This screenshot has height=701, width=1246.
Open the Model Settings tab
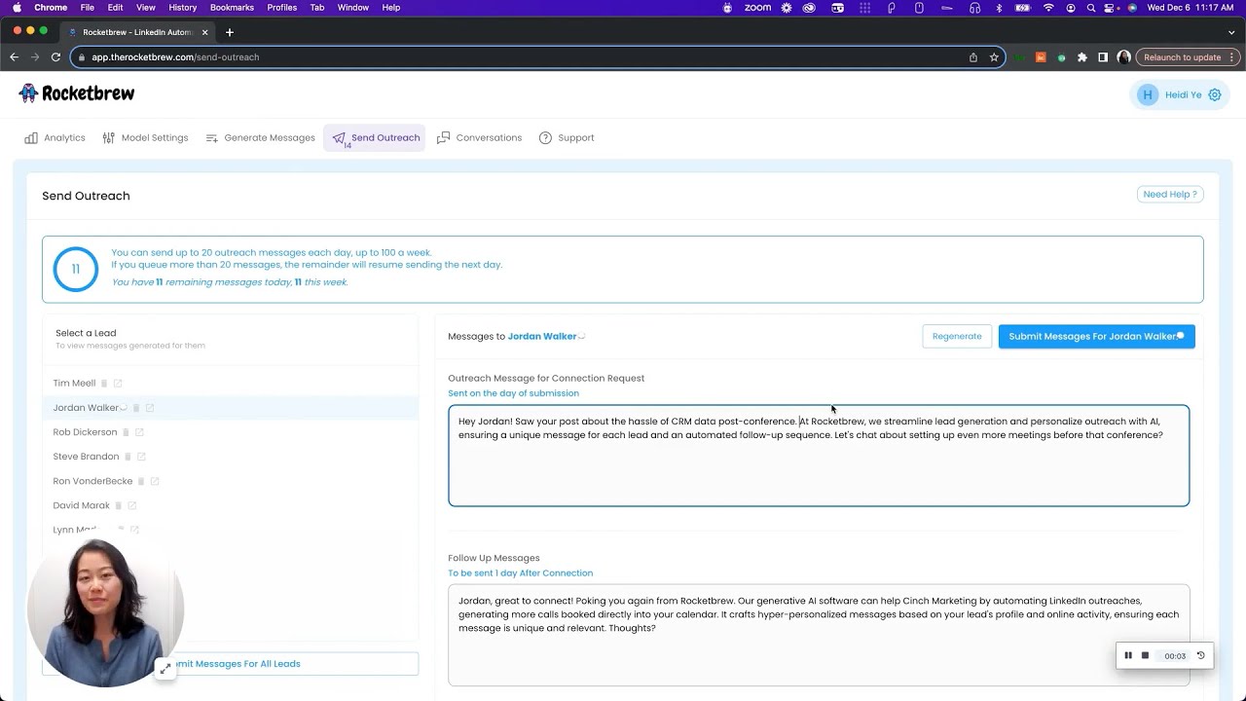[x=145, y=138]
